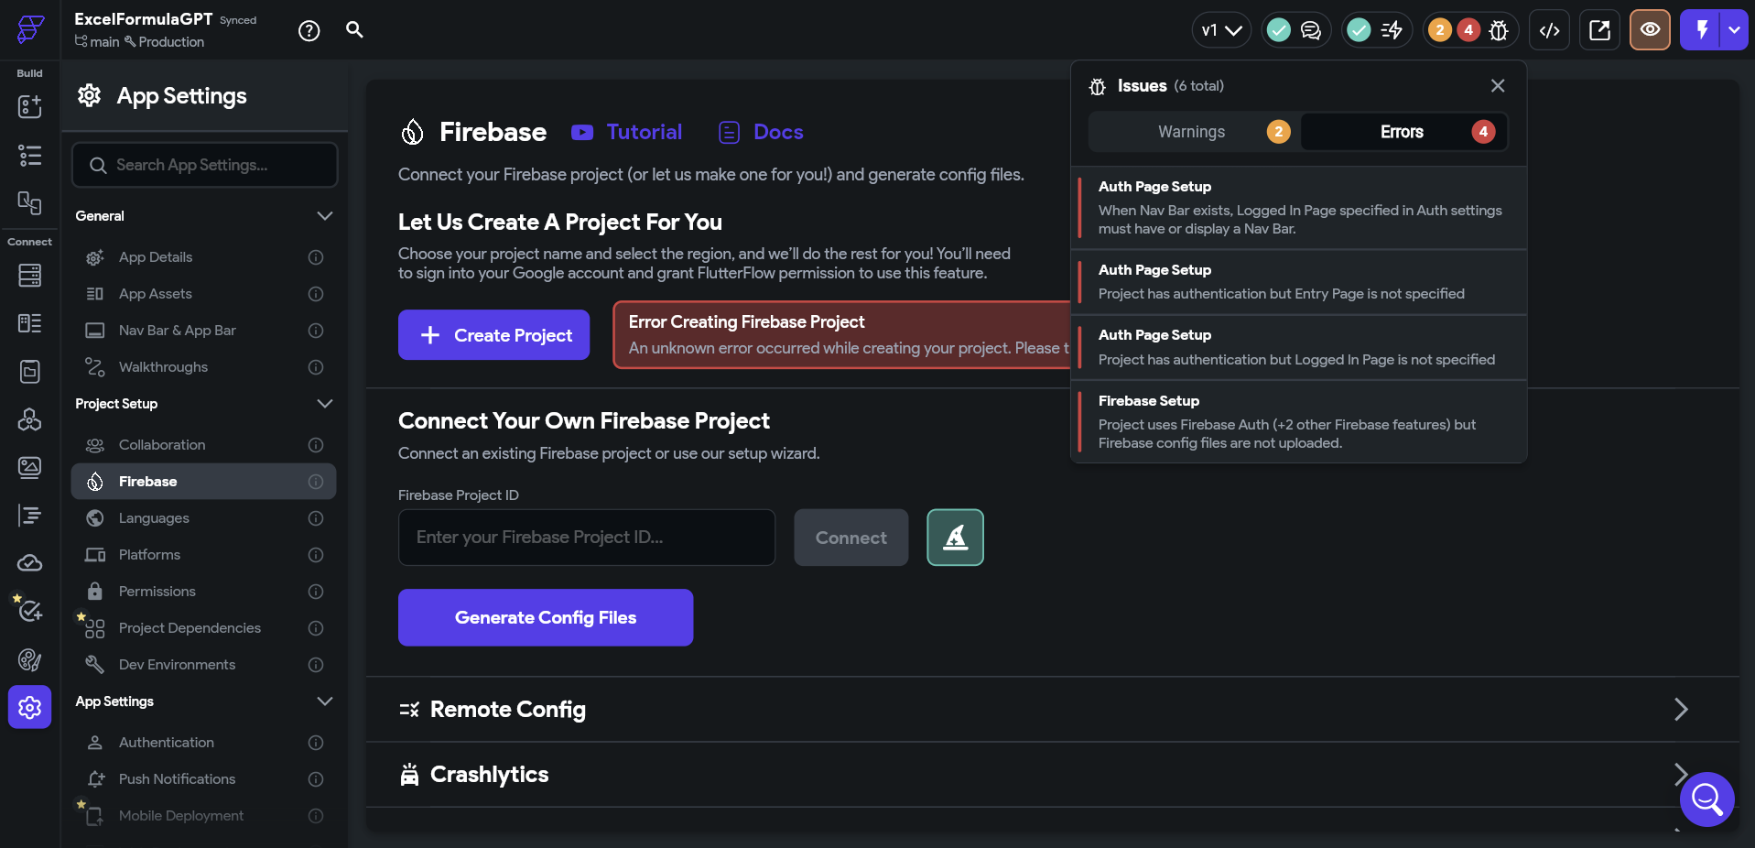Viewport: 1755px width, 848px height.
Task: Open the Permissions settings
Action: click(x=203, y=592)
